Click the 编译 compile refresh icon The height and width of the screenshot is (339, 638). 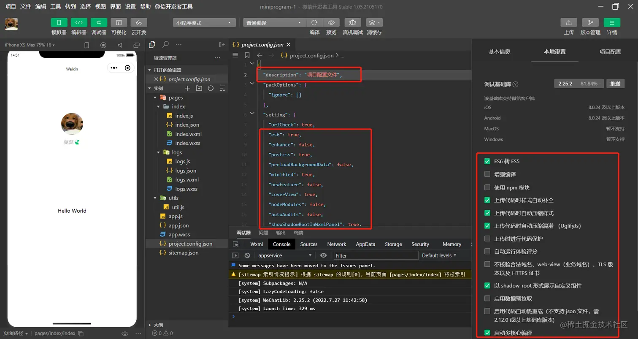coord(314,23)
